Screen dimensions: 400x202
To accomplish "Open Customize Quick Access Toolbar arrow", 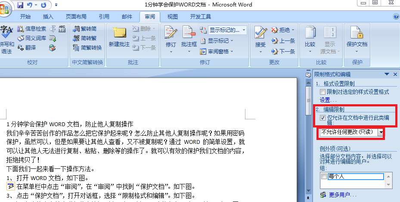I will tap(56, 5).
